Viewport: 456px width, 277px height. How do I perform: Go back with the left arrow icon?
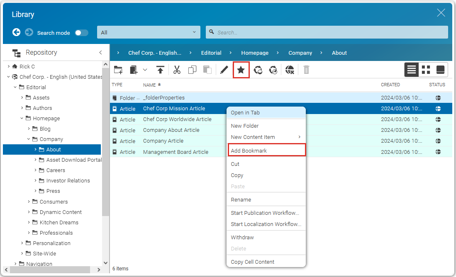[17, 32]
